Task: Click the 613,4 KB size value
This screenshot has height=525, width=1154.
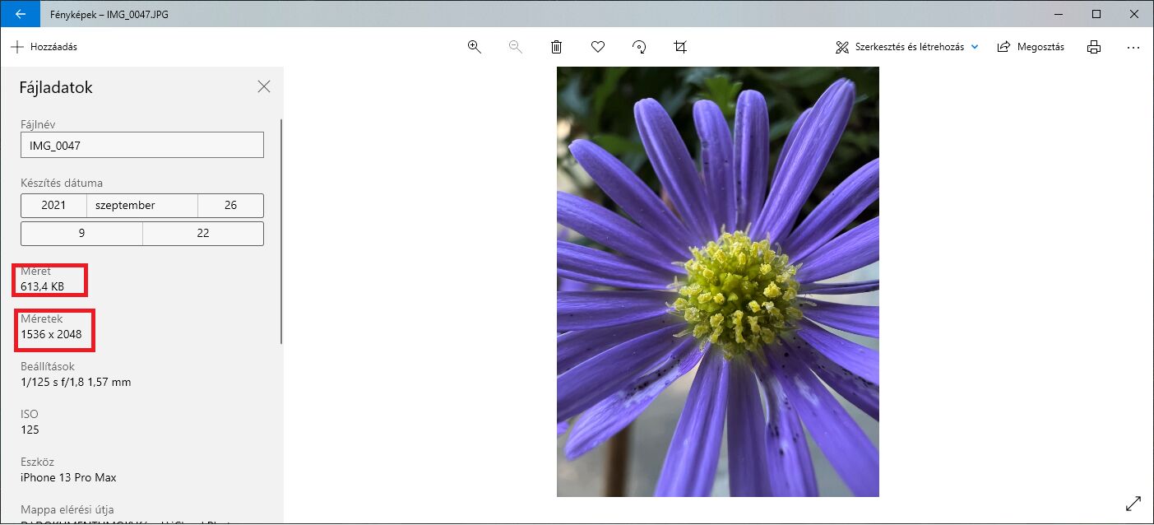Action: tap(43, 286)
